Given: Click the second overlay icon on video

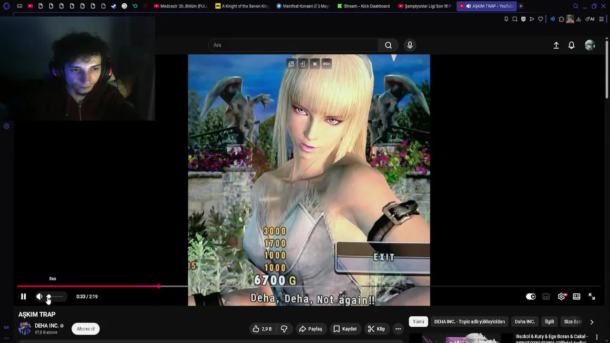Looking at the screenshot, I should [303, 64].
